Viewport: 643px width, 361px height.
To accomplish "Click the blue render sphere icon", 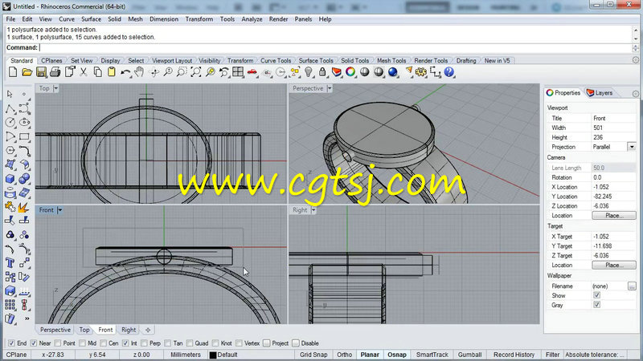I will tap(393, 72).
